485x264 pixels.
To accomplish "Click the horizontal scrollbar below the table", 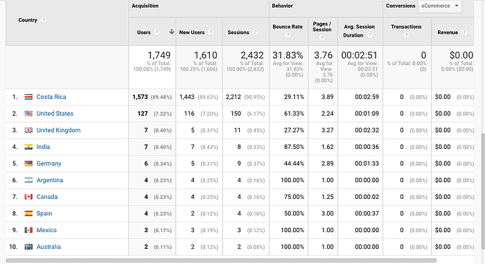I will tap(221, 261).
